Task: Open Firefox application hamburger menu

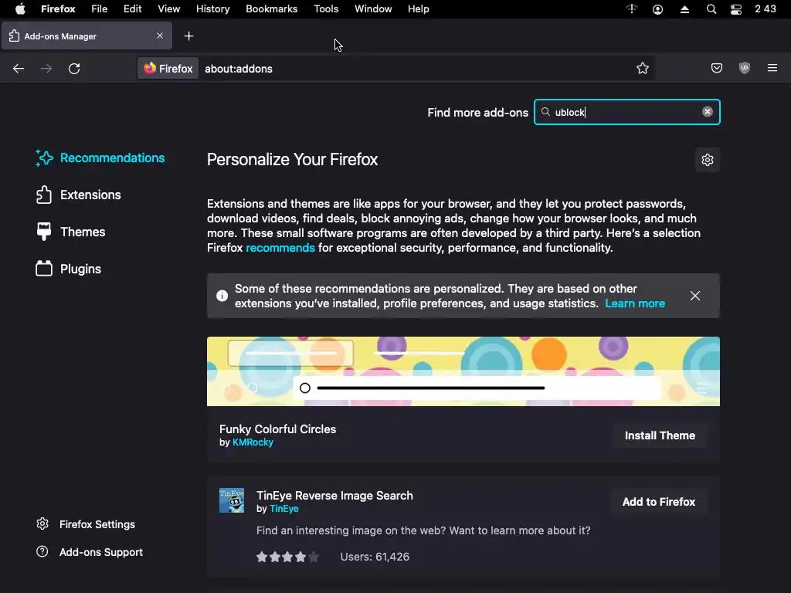Action: (772, 69)
